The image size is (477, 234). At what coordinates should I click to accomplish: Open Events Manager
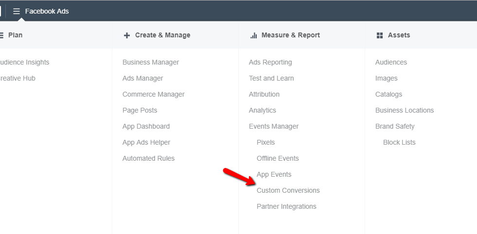tap(274, 126)
